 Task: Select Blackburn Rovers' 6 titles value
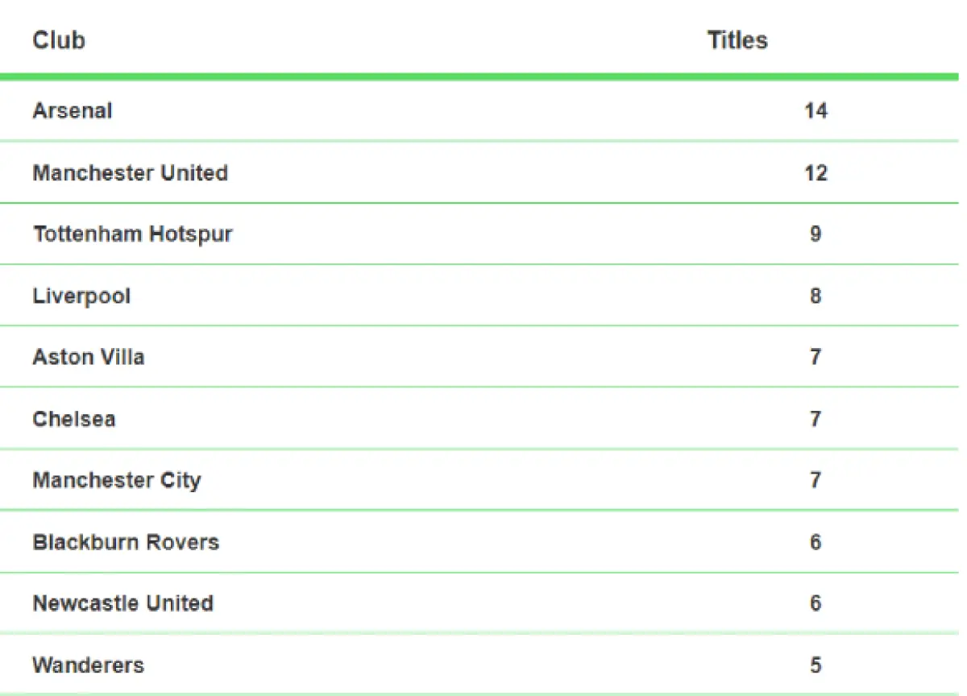(x=816, y=541)
